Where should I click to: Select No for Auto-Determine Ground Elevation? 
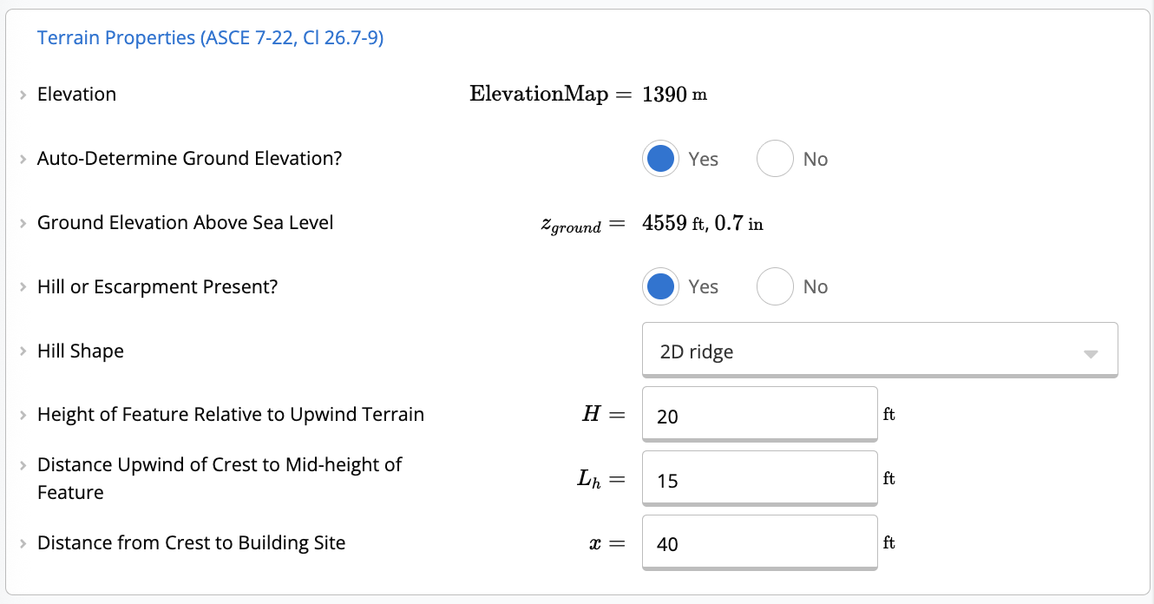point(775,159)
